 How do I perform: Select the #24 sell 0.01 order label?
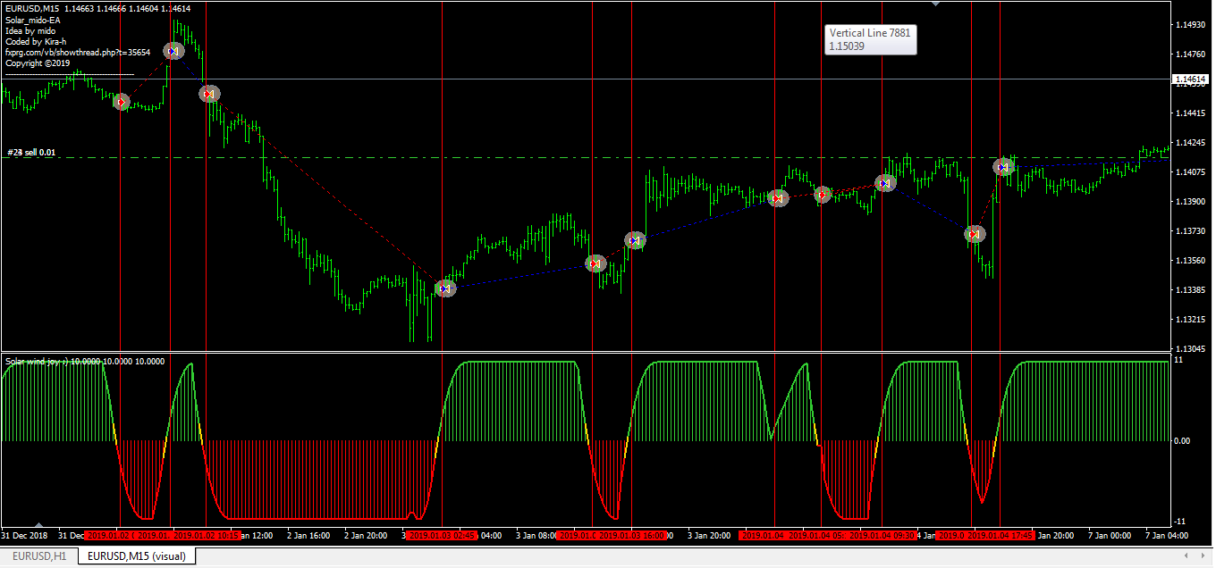coord(31,153)
